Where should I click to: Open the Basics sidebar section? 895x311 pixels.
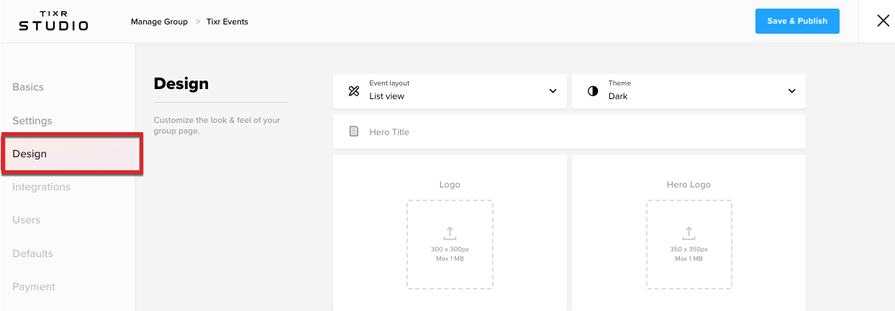coord(28,87)
